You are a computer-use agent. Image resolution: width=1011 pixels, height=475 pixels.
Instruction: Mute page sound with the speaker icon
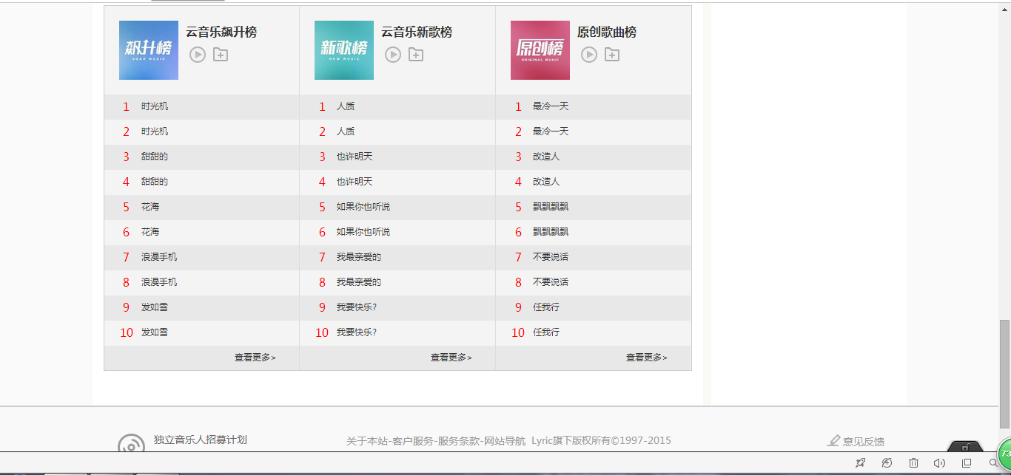click(x=940, y=463)
